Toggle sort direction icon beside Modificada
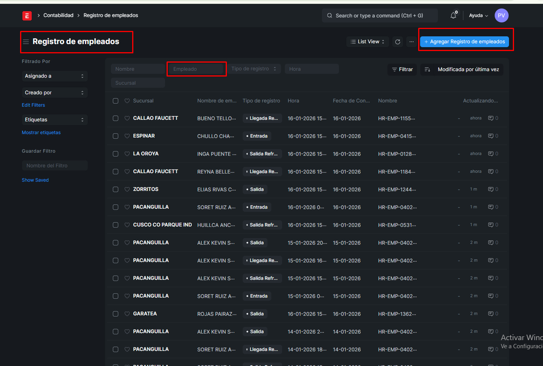The image size is (543, 366). click(427, 70)
